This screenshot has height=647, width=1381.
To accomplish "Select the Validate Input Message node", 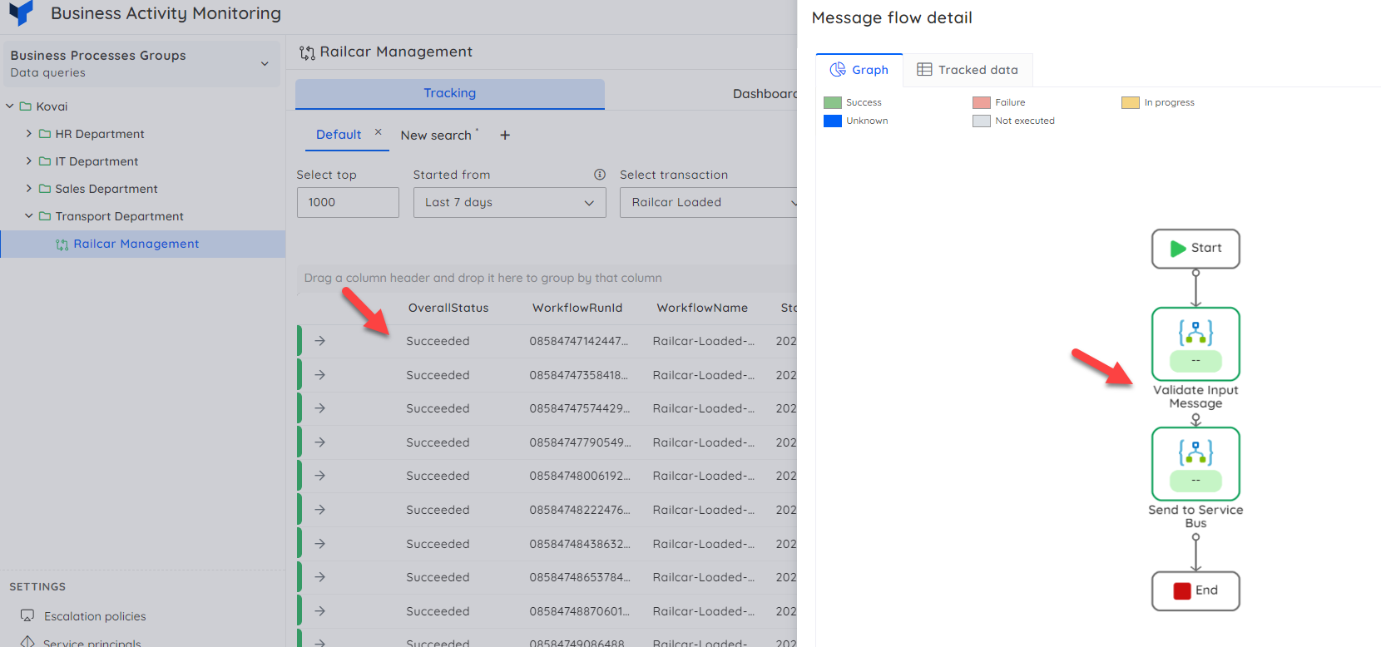I will (1195, 344).
